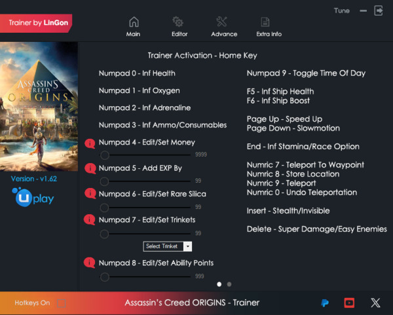The image size is (393, 315).
Task: Open the Editor gear icon
Action: 178,22
